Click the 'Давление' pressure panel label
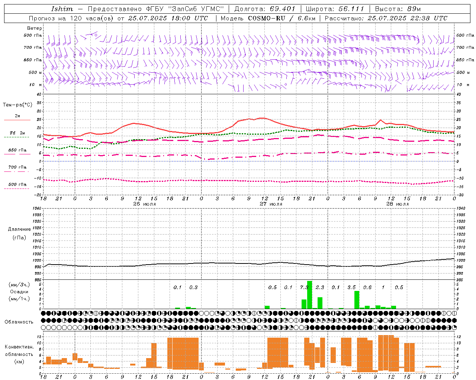 click(x=19, y=229)
